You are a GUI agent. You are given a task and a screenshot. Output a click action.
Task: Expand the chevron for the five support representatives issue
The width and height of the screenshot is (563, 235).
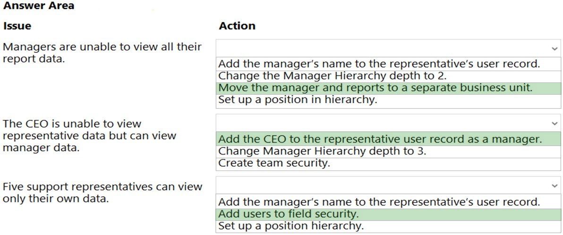(x=554, y=186)
